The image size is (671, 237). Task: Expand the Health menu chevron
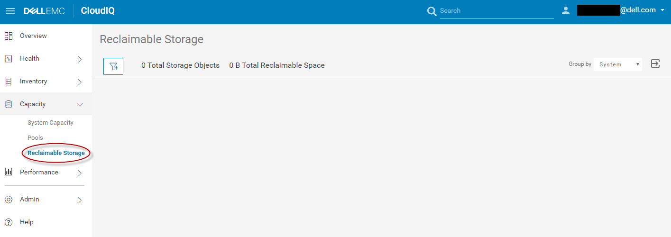80,59
